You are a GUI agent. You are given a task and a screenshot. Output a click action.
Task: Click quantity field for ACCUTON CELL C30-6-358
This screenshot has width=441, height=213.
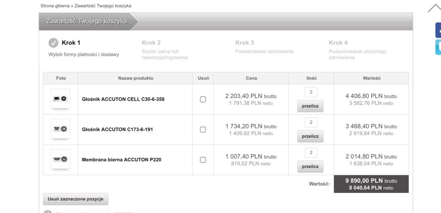point(311,92)
